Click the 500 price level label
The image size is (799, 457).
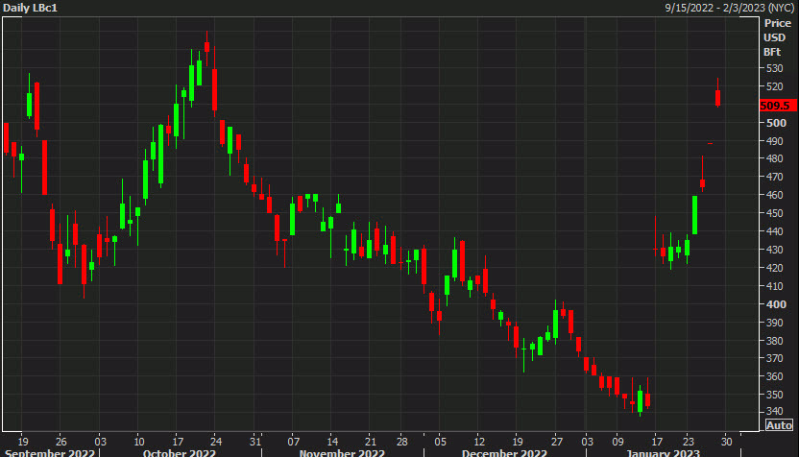[x=776, y=123]
